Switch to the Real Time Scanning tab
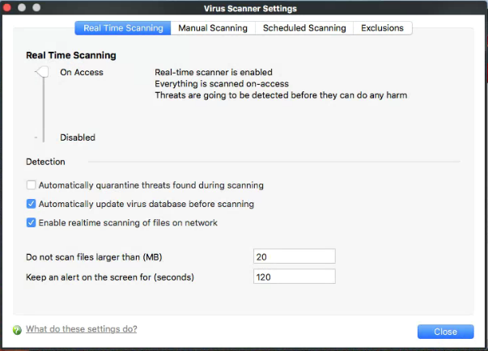This screenshot has width=488, height=351. click(x=123, y=28)
